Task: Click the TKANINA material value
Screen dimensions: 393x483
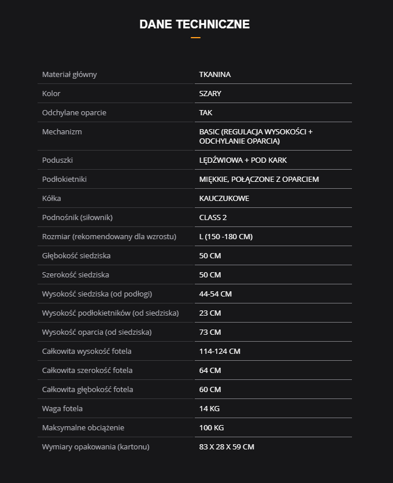Action: (215, 75)
